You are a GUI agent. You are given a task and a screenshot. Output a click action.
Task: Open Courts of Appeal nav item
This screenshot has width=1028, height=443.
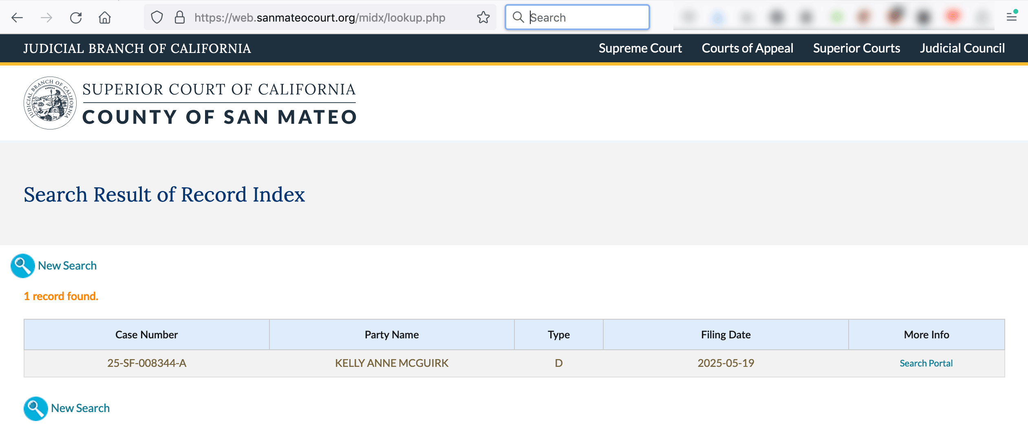coord(747,48)
